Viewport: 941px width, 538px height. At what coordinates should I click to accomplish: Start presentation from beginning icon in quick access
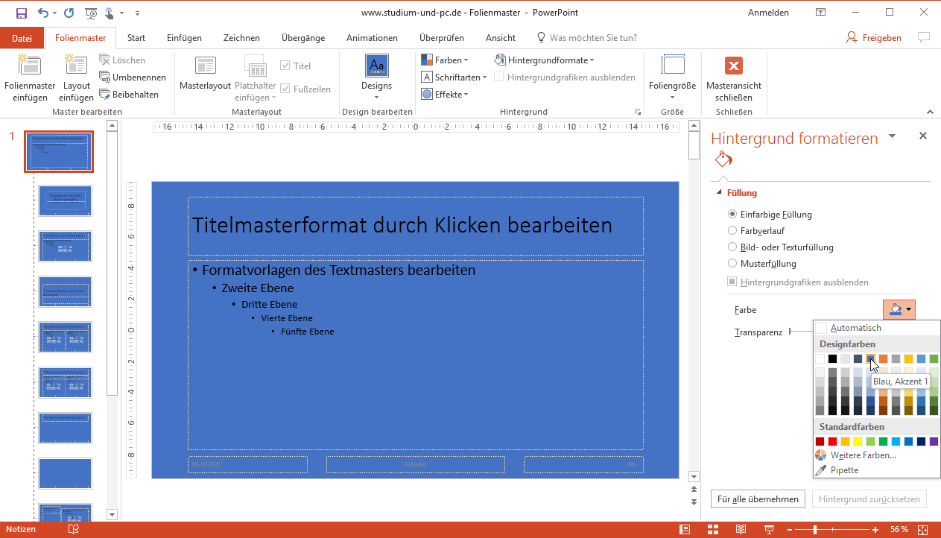click(91, 13)
